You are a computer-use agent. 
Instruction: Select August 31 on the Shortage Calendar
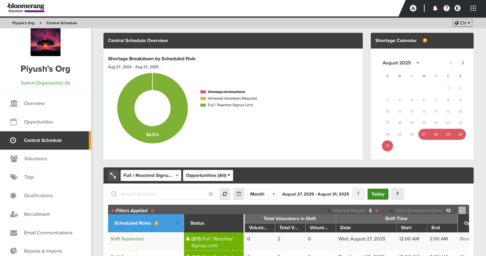pos(387,146)
